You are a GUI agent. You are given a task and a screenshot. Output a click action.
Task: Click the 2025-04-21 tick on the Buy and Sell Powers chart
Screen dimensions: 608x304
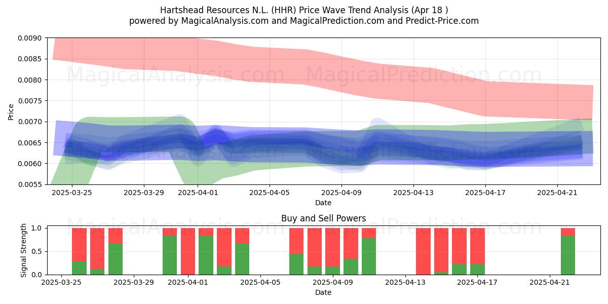[x=550, y=283]
